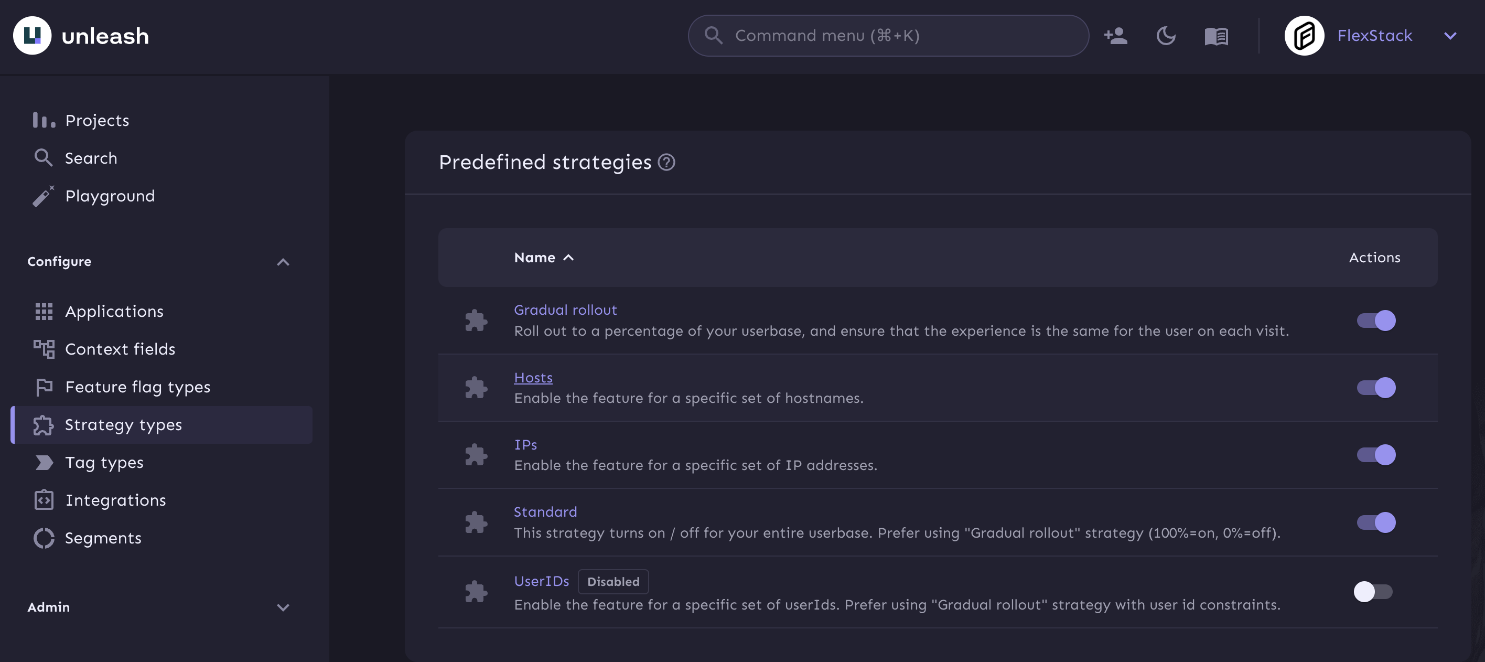Open Feature flag types in sidebar
The width and height of the screenshot is (1485, 662).
(x=137, y=387)
